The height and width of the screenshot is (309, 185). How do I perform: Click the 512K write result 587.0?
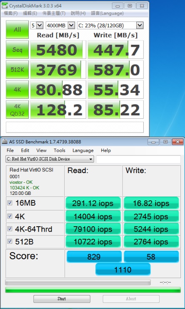tap(115, 69)
